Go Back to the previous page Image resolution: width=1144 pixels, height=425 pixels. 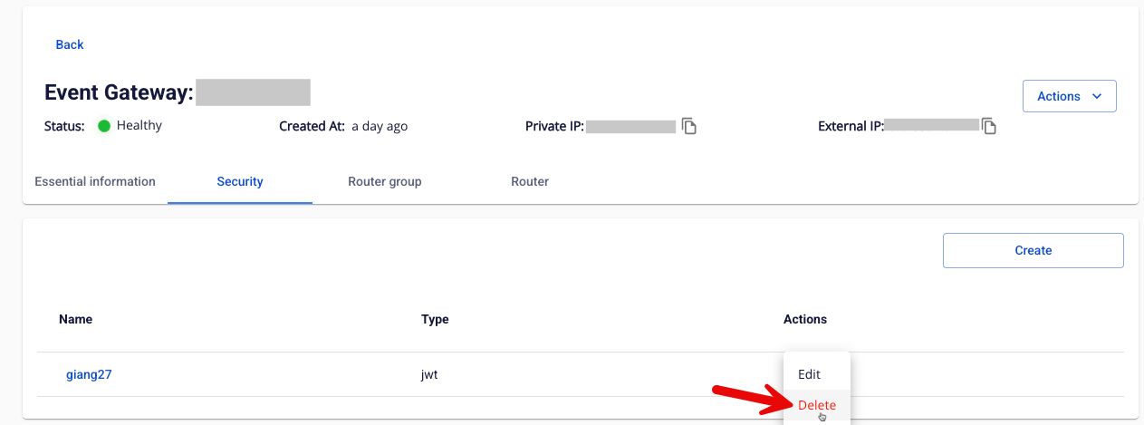(70, 44)
